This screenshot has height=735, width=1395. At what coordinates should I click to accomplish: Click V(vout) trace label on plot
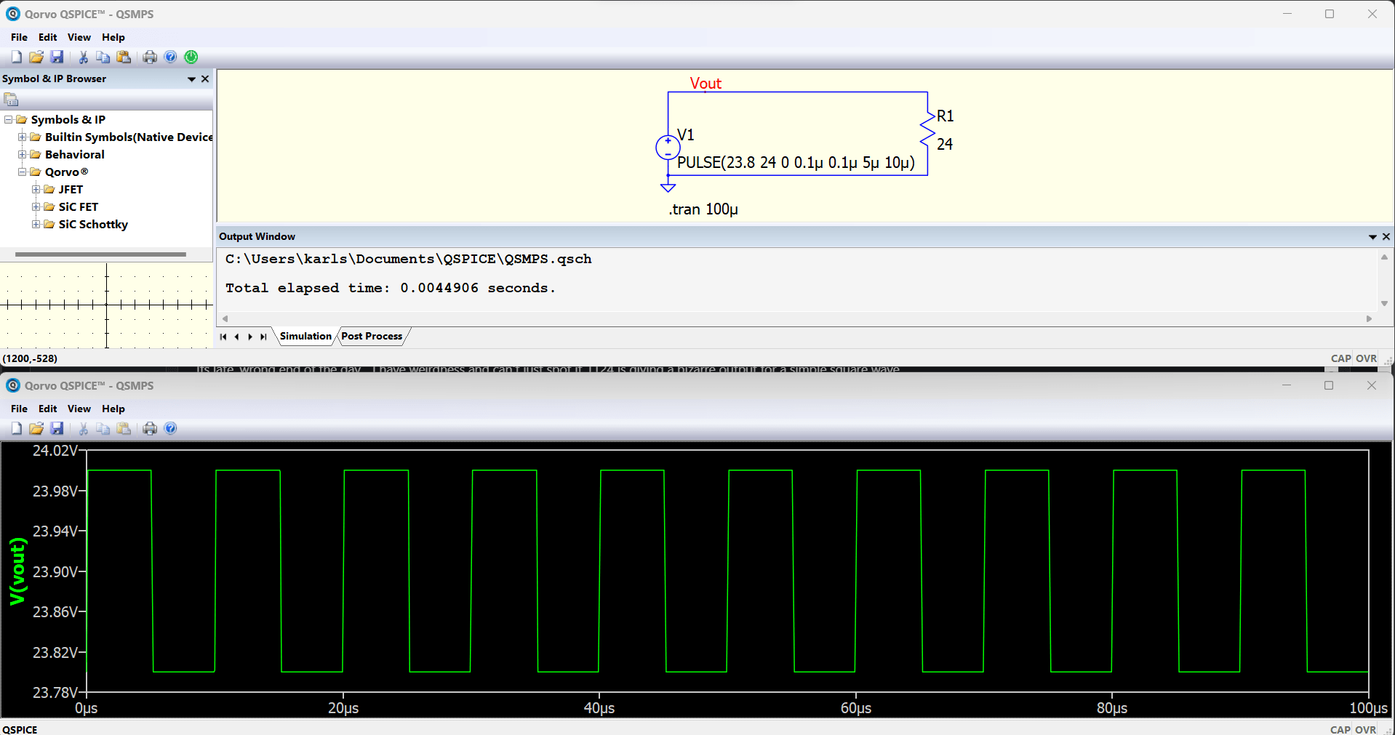(17, 571)
